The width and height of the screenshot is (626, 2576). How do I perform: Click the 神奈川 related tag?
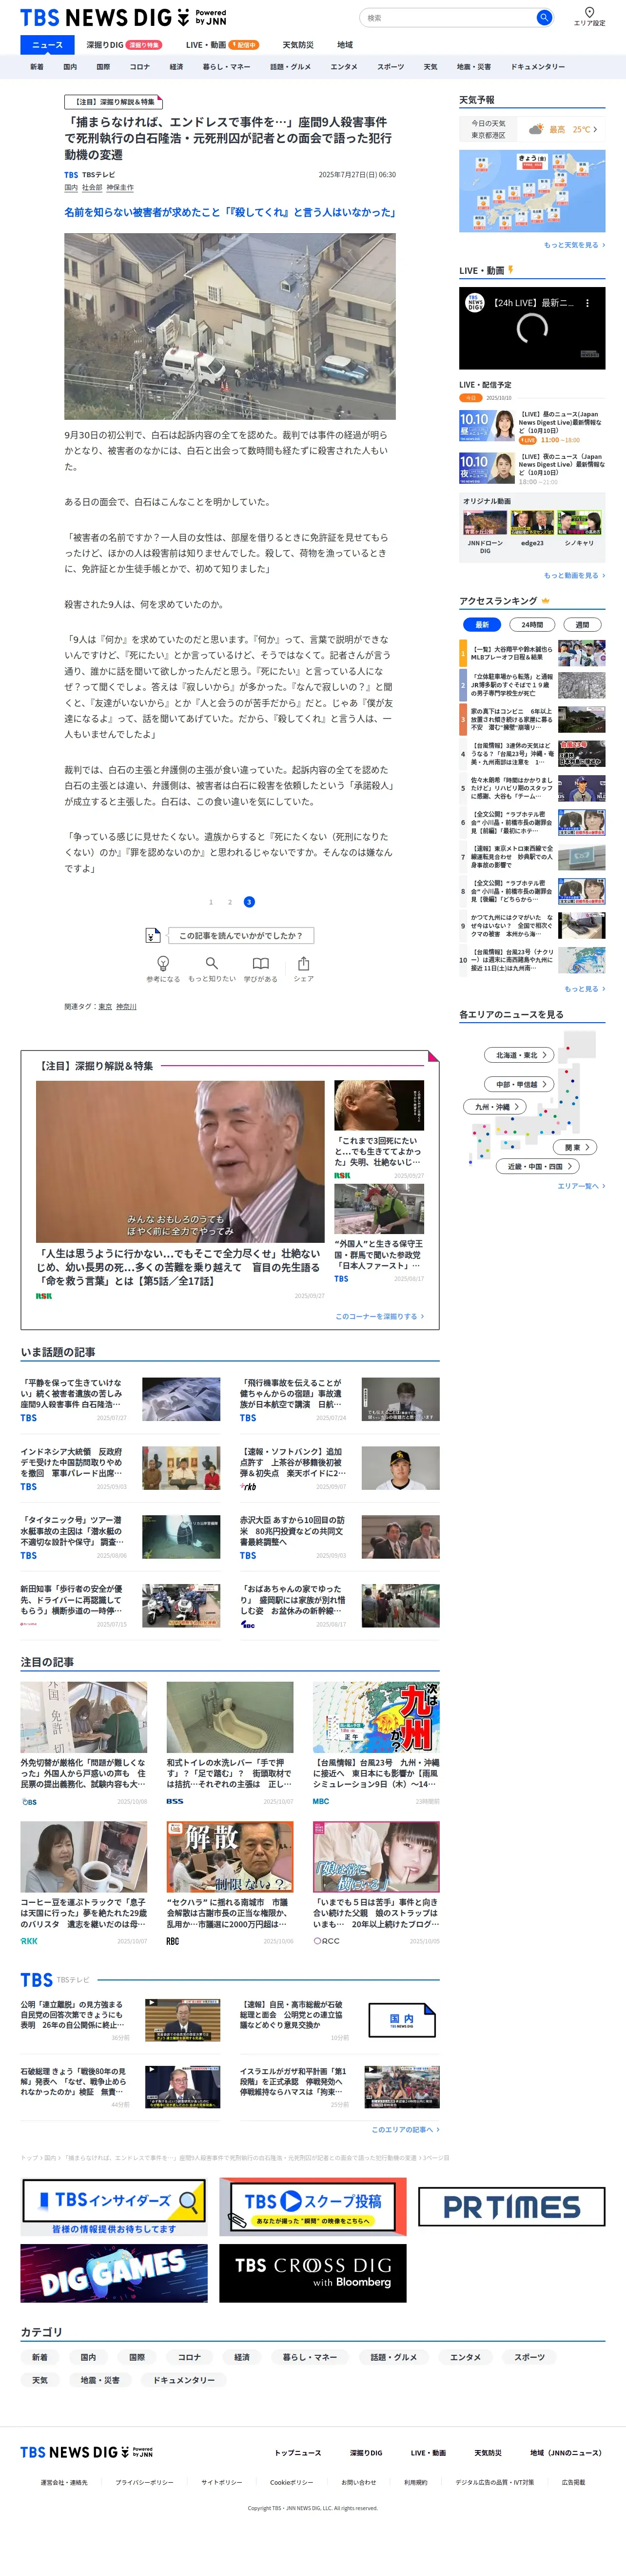click(x=126, y=1007)
